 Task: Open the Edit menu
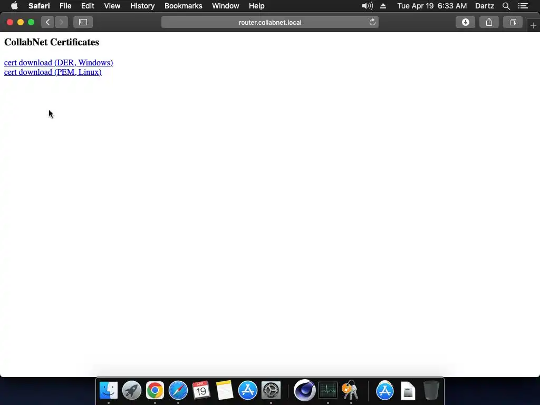(x=88, y=6)
